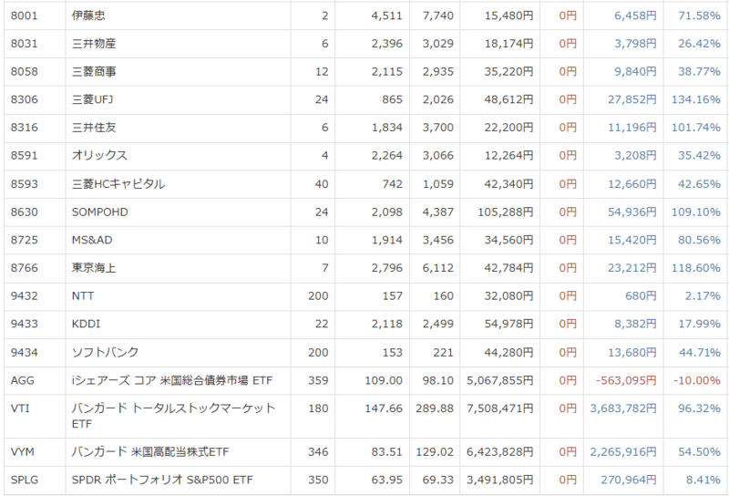Click 7,508,471円 valuation for VTI
729x496 pixels.
click(499, 408)
